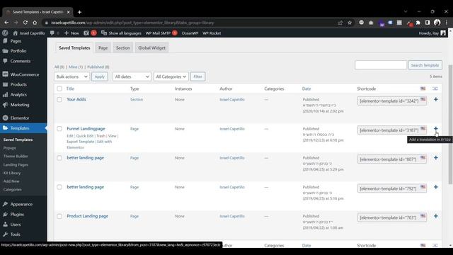Click the page vertical scrollbar
The image size is (453, 255).
[450, 125]
